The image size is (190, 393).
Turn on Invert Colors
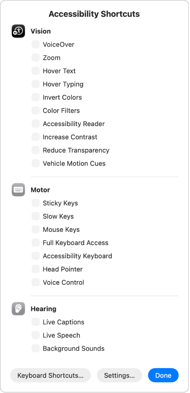tap(35, 97)
